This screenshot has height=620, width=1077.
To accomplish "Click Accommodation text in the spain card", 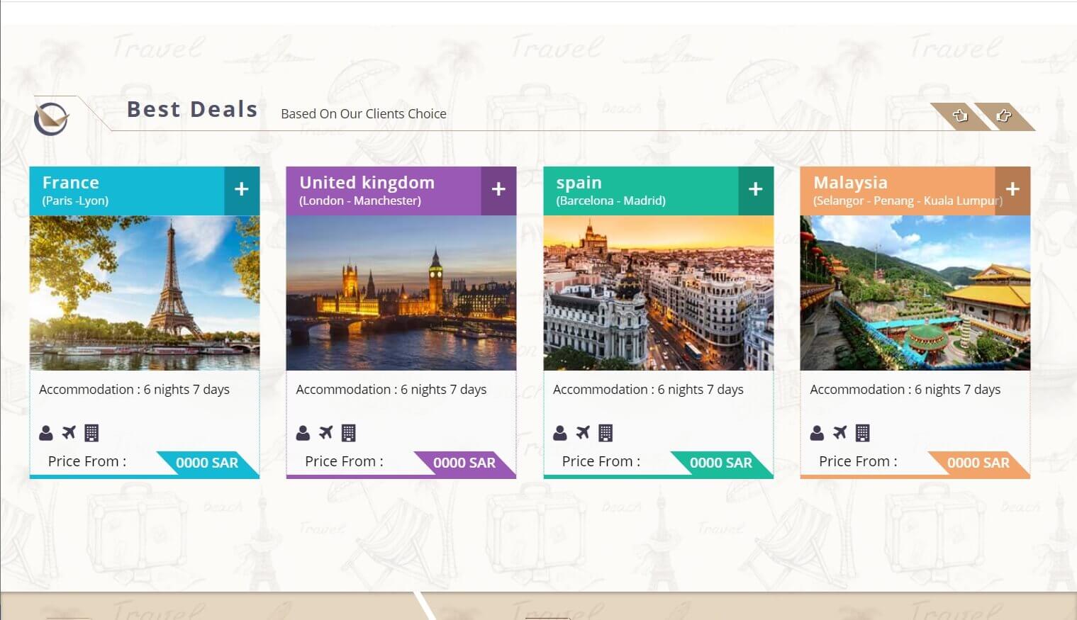I will click(648, 389).
